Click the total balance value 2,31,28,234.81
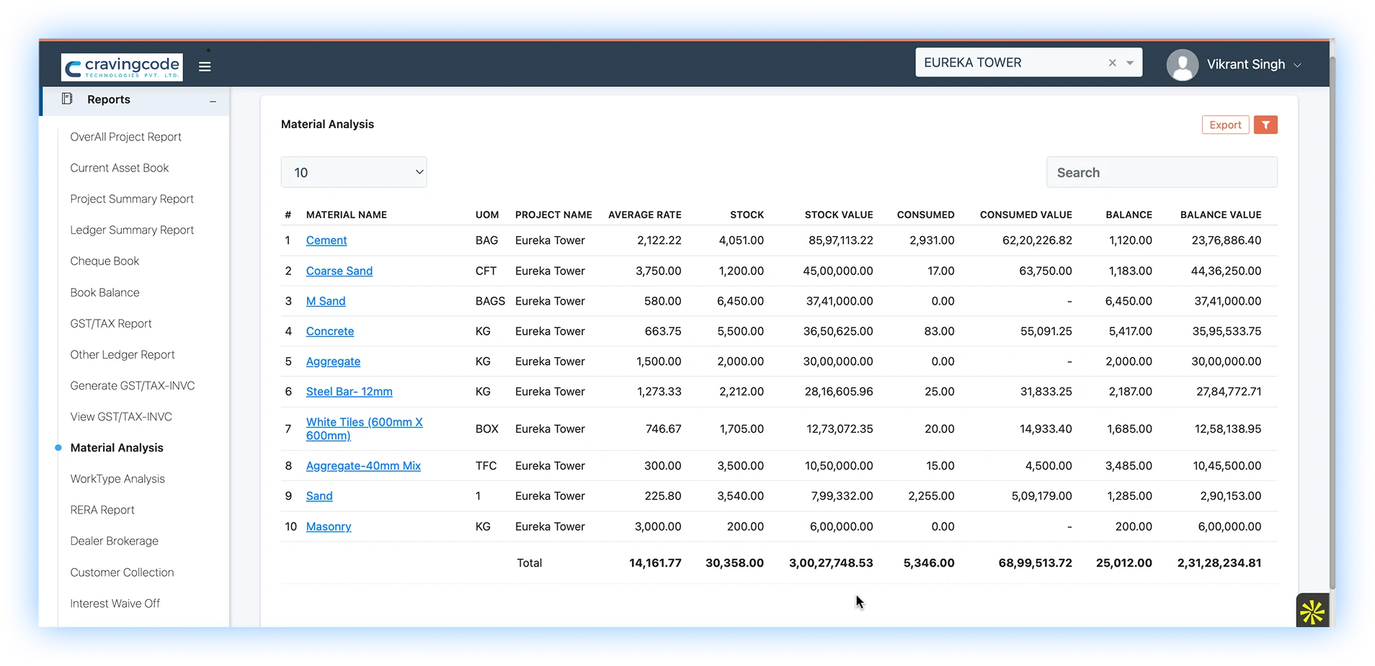This screenshot has height=666, width=1375. [1219, 563]
